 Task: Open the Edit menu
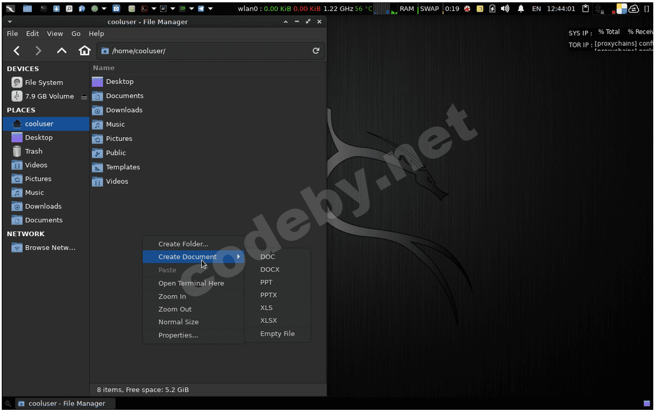[32, 34]
